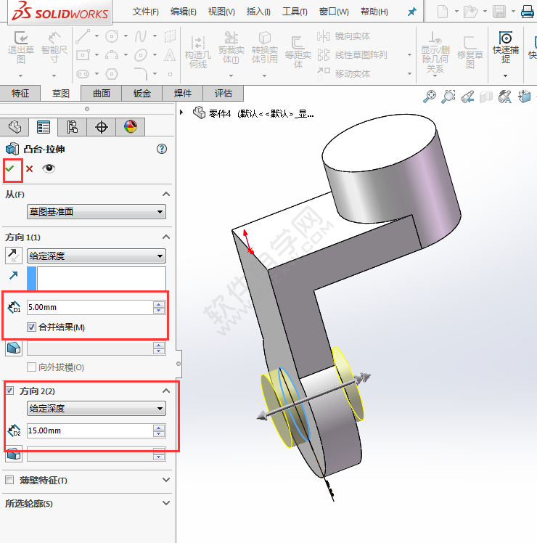Select the Arc sketch tool
Viewport: 537px width, 543px height.
point(112,54)
